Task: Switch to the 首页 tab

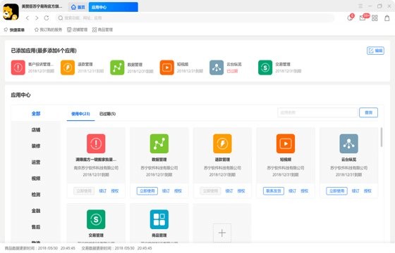Action: tap(78, 7)
